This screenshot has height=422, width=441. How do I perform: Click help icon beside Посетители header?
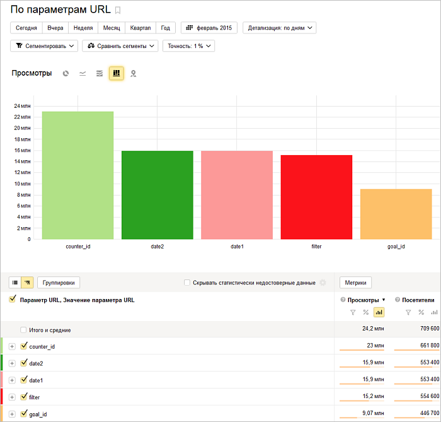tap(398, 300)
